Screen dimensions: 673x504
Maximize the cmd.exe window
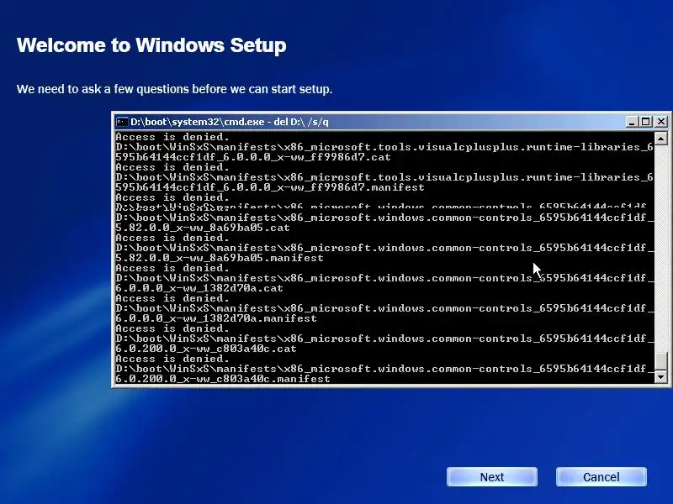click(x=645, y=122)
